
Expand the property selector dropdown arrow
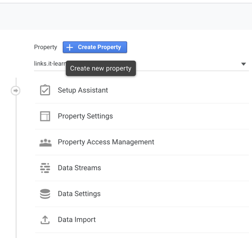pos(243,64)
